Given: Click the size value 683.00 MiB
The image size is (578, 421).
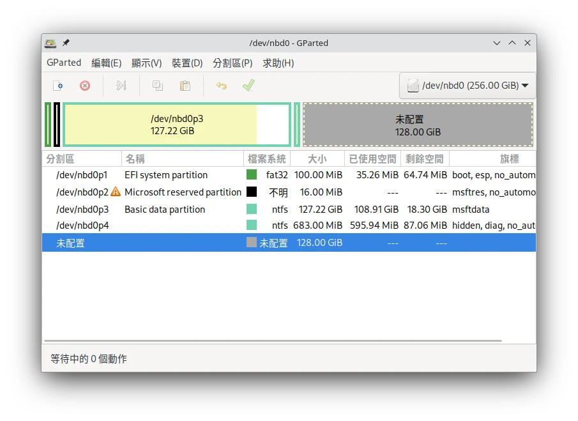Looking at the screenshot, I should (318, 226).
